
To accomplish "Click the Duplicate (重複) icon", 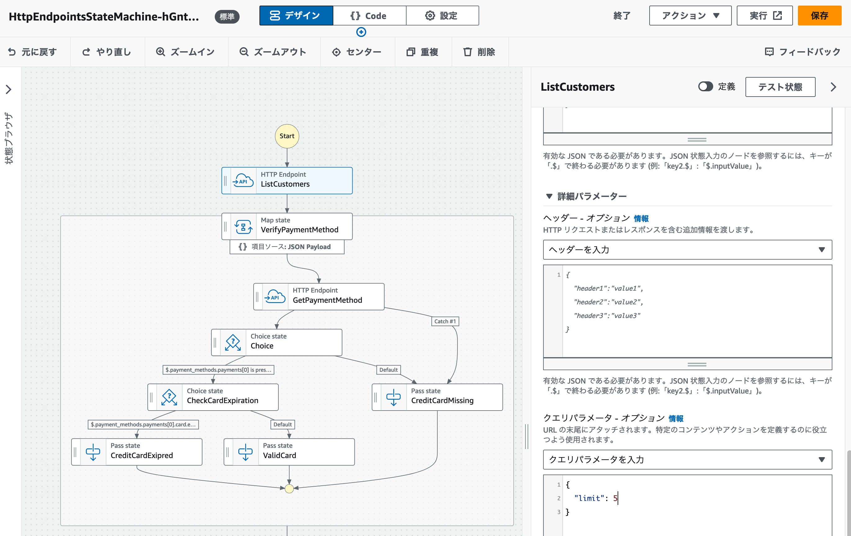I will pos(410,52).
